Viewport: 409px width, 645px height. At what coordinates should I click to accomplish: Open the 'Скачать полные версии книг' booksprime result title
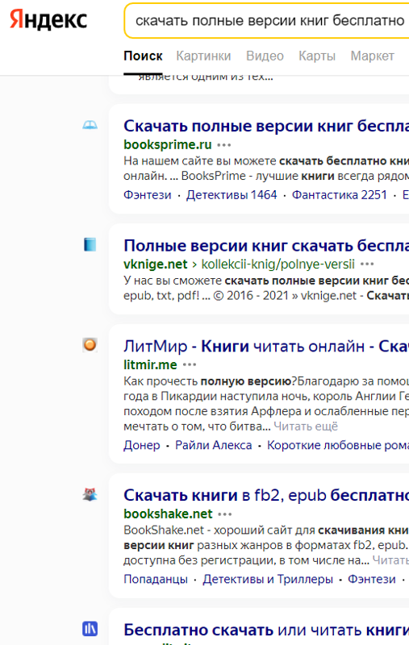266,126
